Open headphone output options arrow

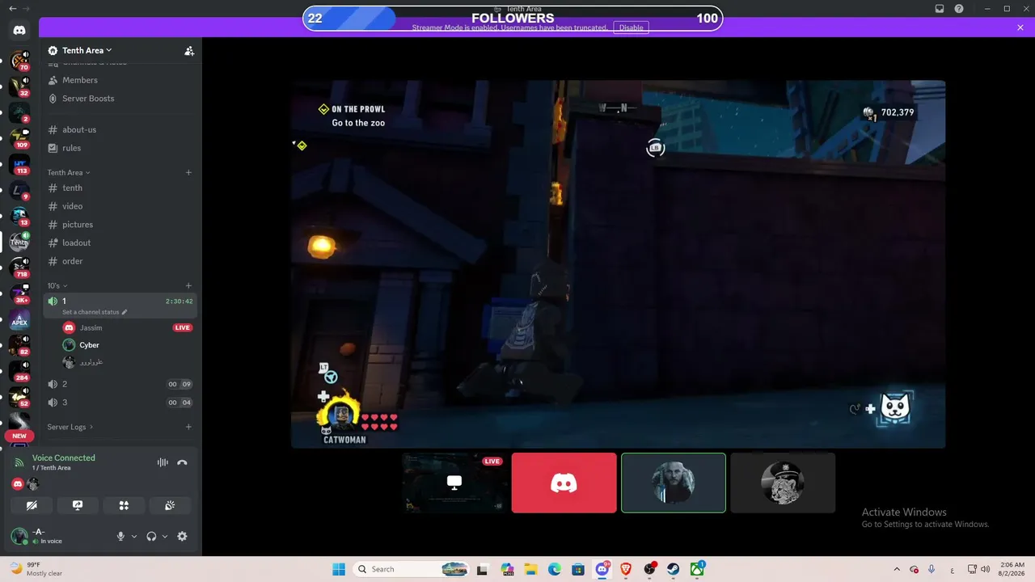pos(165,536)
